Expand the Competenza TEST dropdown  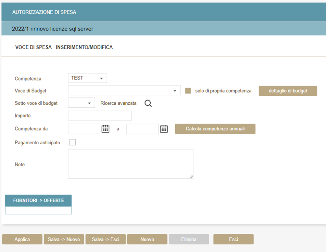[87, 78]
